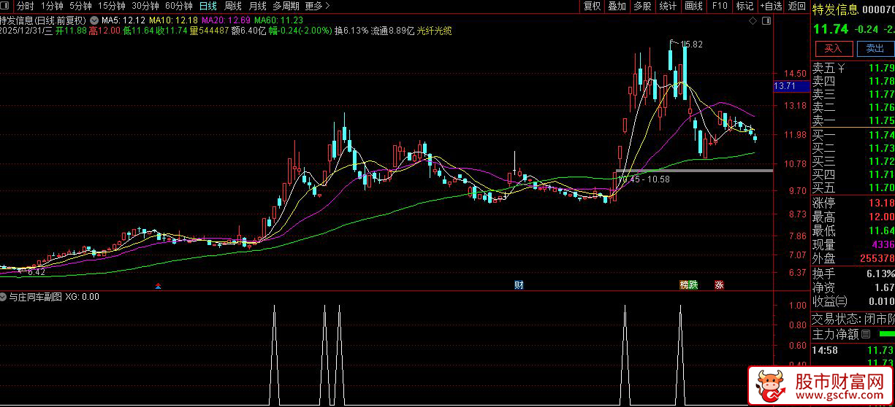This screenshot has height=407, width=895.
Task: Click the 榜跌 marker on timeline
Action: click(x=688, y=284)
